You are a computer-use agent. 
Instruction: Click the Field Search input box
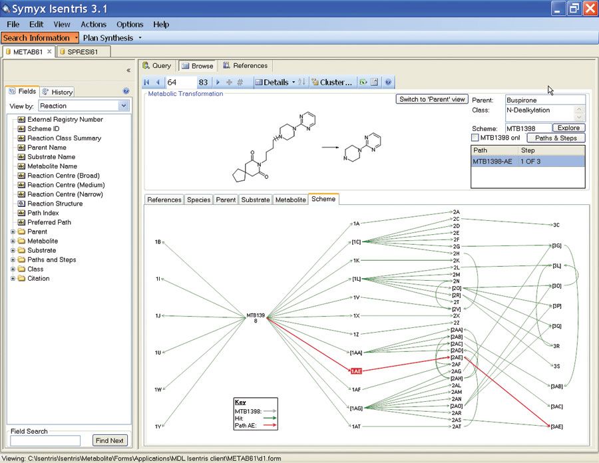click(x=45, y=441)
